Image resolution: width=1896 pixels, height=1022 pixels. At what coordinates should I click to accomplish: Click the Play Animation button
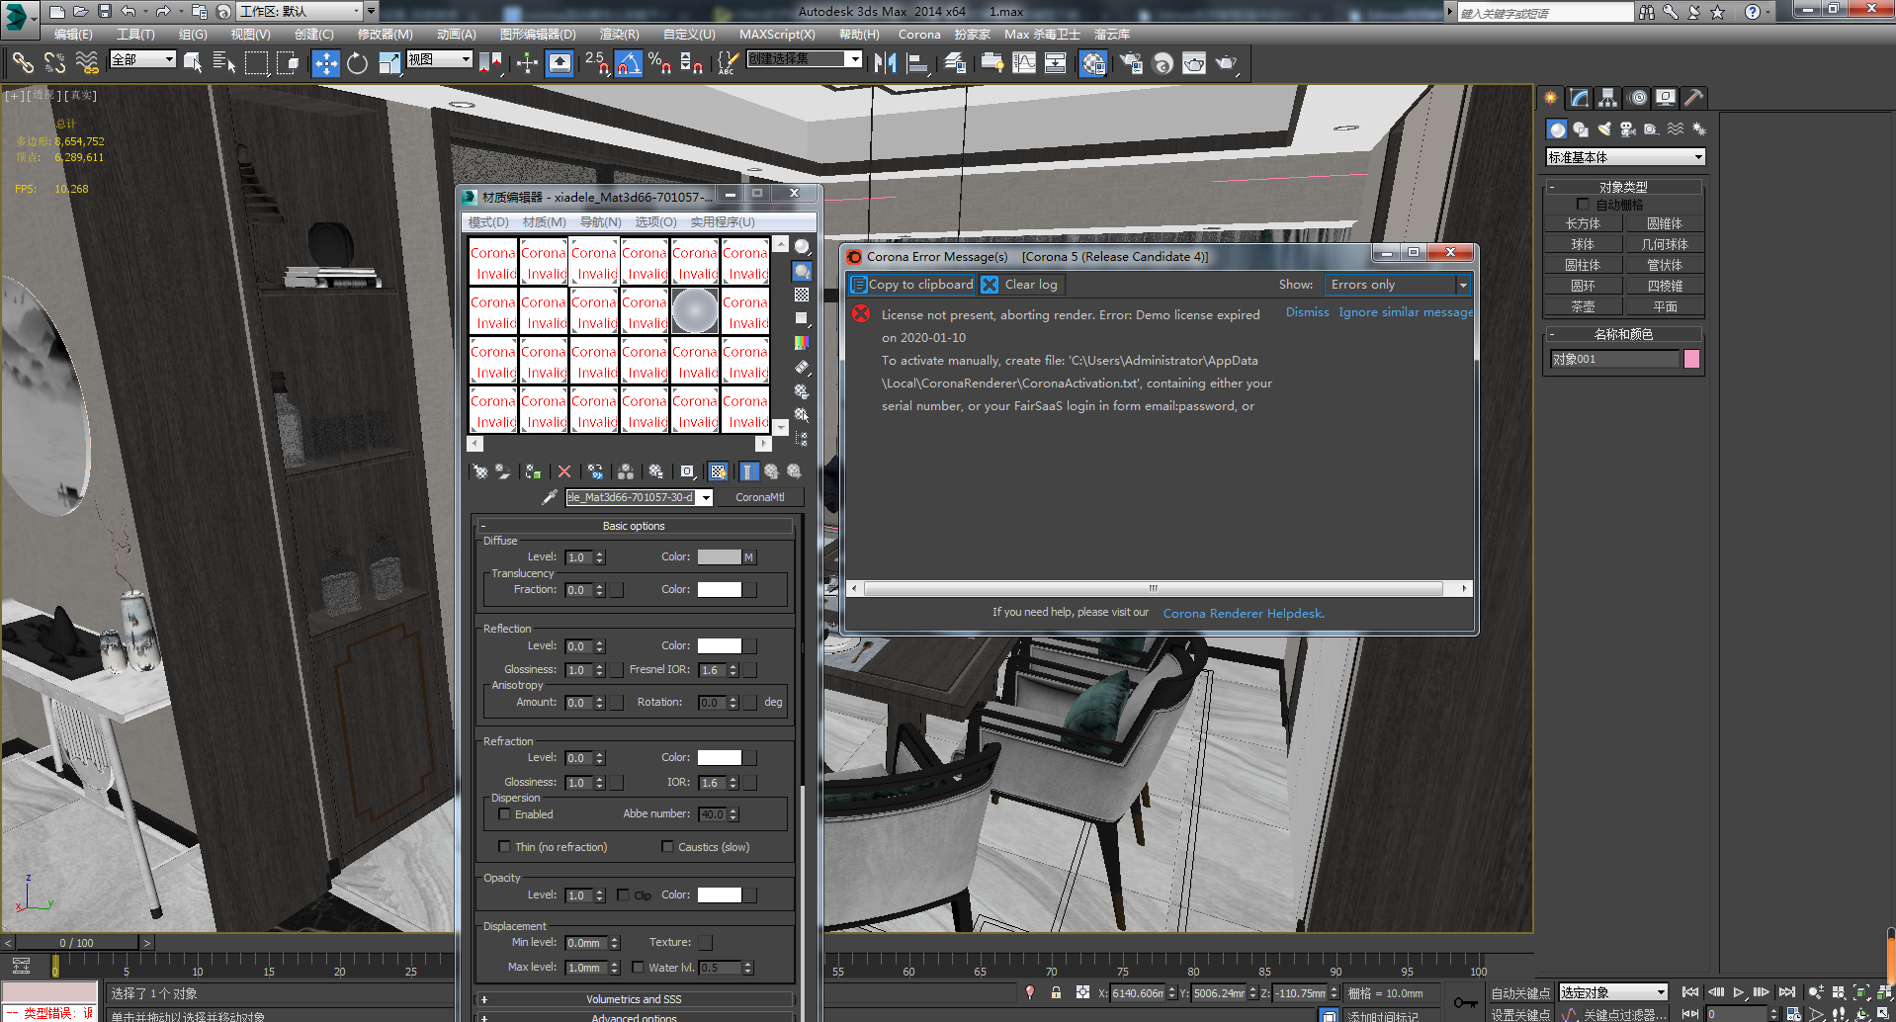click(x=1739, y=992)
